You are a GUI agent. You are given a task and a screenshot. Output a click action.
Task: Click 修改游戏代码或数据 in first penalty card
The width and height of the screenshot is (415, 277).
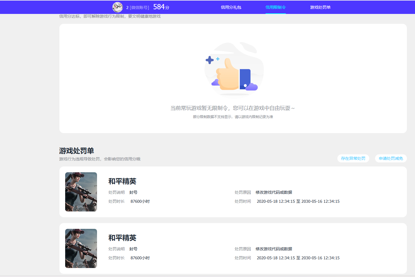[x=274, y=192]
